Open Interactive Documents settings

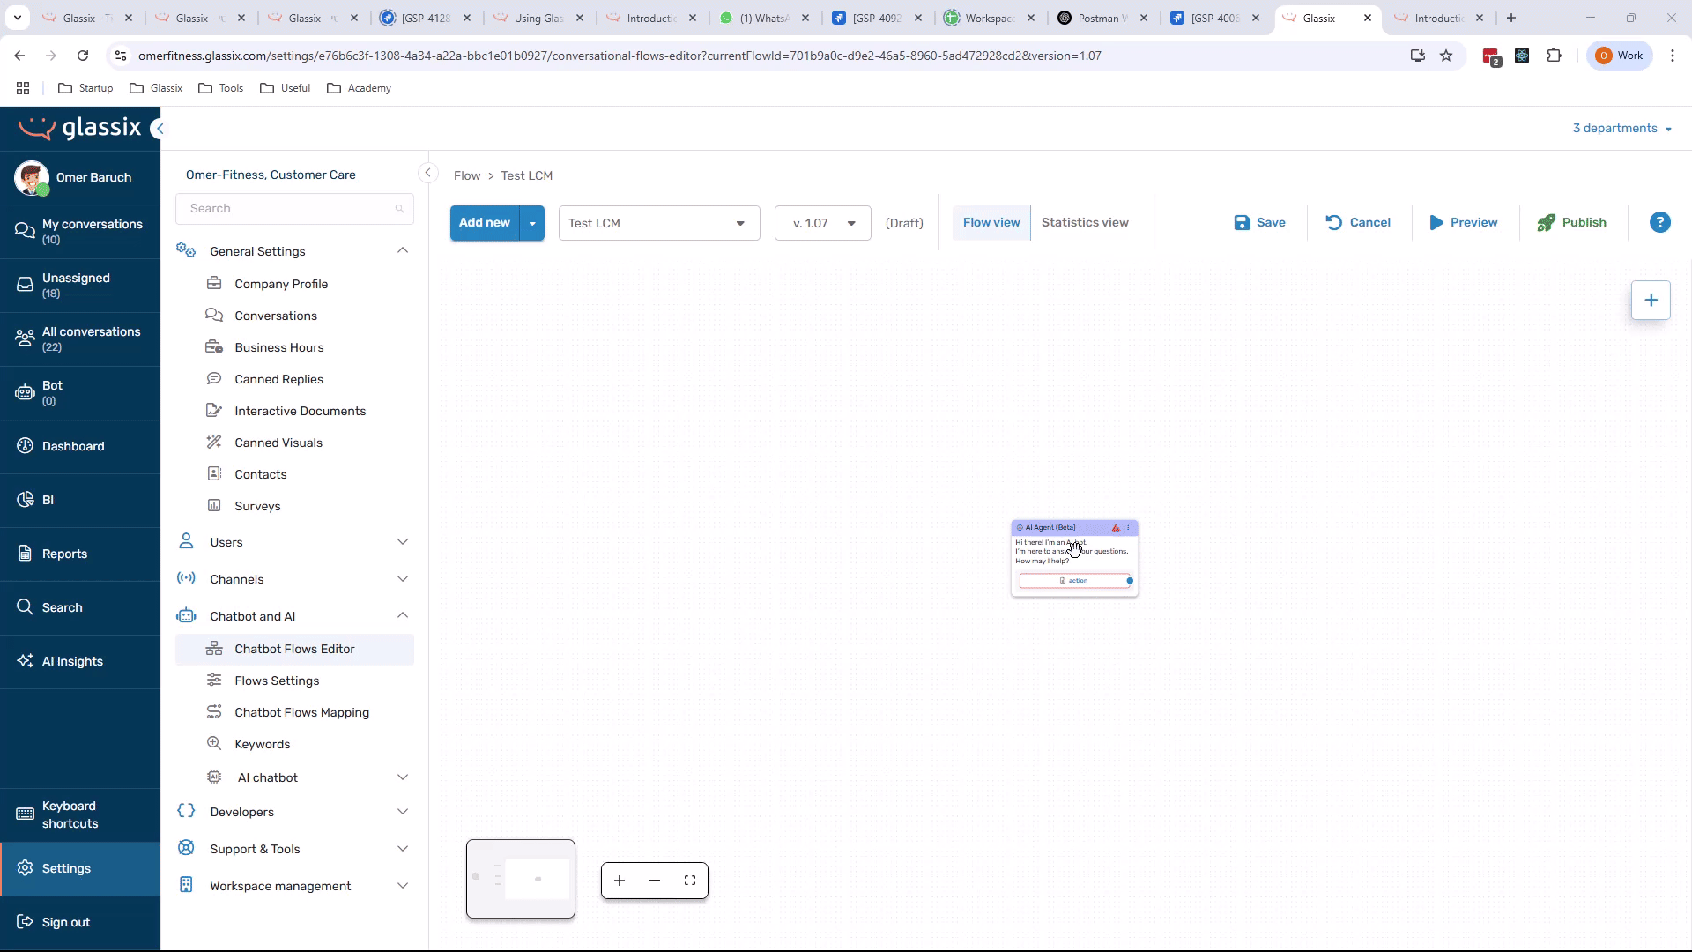[x=294, y=411]
